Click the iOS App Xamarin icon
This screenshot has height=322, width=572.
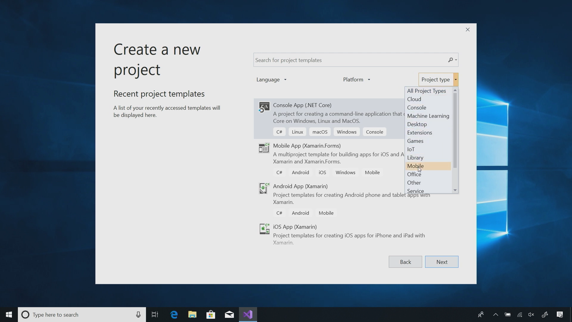point(264,229)
